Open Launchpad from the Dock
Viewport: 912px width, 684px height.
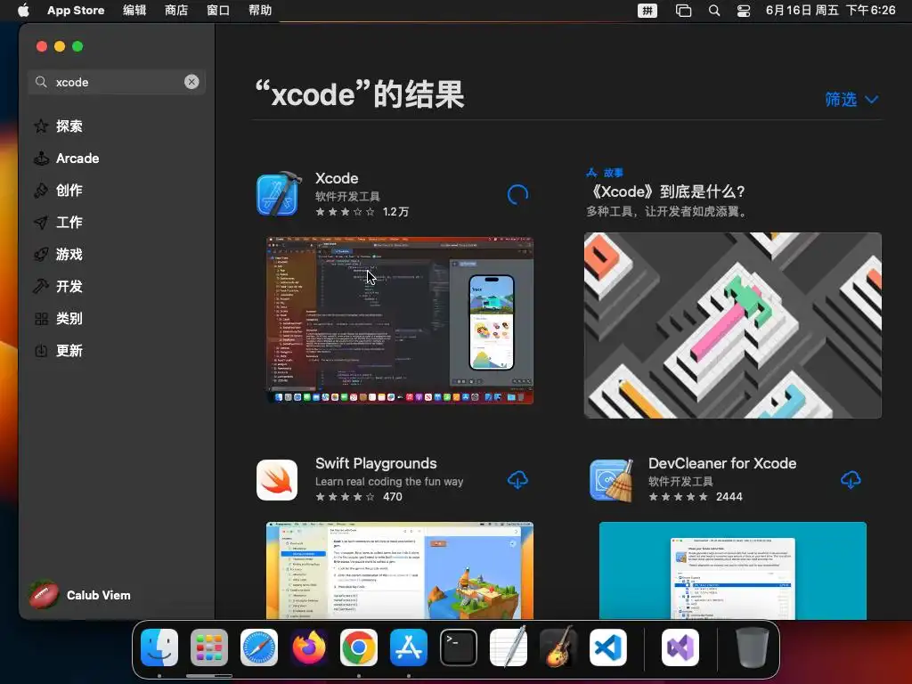click(209, 647)
